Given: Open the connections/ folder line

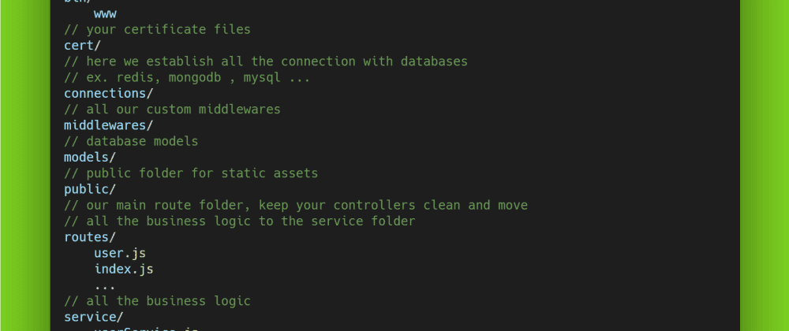Looking at the screenshot, I should coord(108,93).
